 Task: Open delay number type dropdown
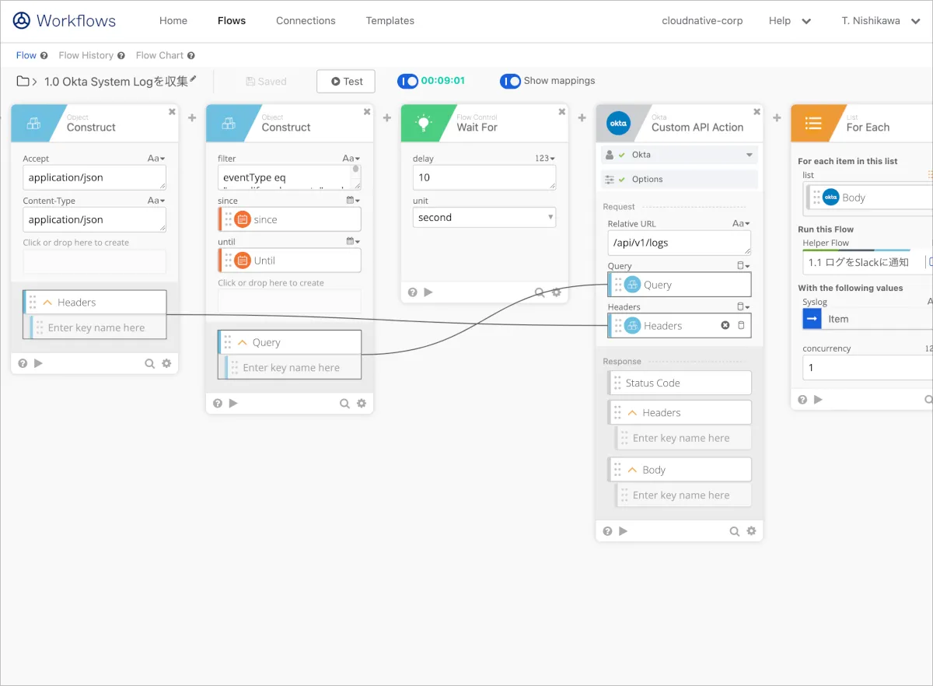point(545,159)
